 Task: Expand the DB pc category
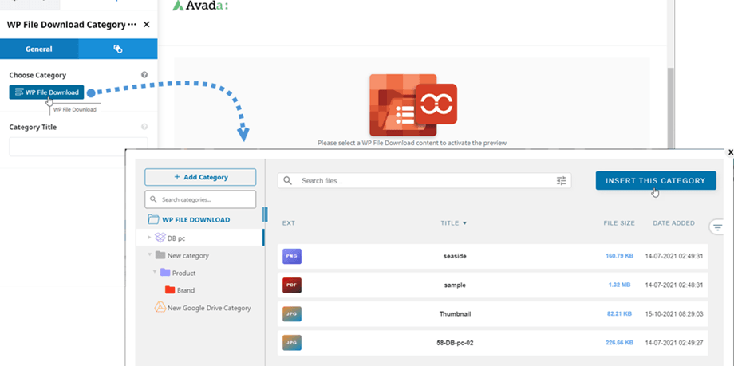148,238
